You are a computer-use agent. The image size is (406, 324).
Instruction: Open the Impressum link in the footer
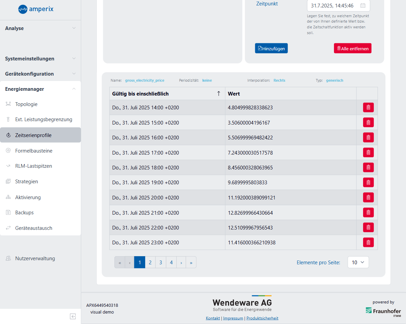click(233, 318)
